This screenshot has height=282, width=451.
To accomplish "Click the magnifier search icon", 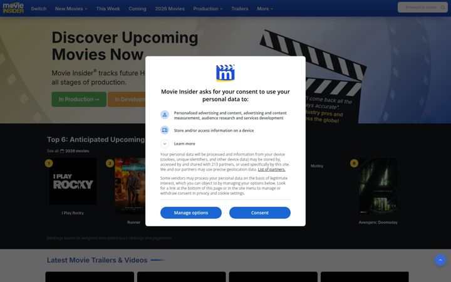I will (443, 8).
